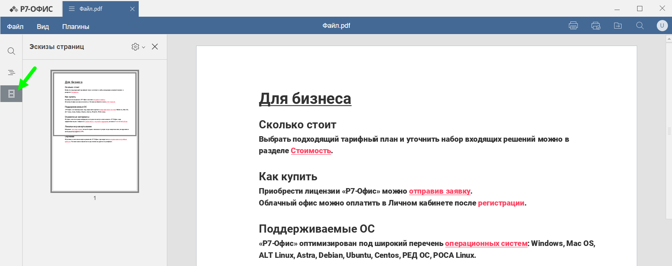
Task: Open the user account avatar
Action: 662,26
